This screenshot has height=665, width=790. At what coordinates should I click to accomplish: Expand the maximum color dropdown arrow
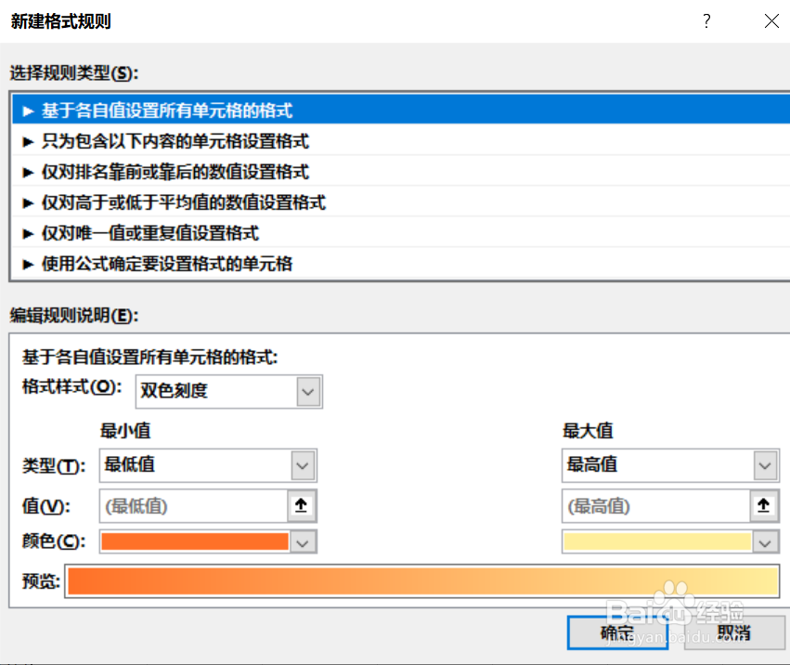tap(766, 542)
